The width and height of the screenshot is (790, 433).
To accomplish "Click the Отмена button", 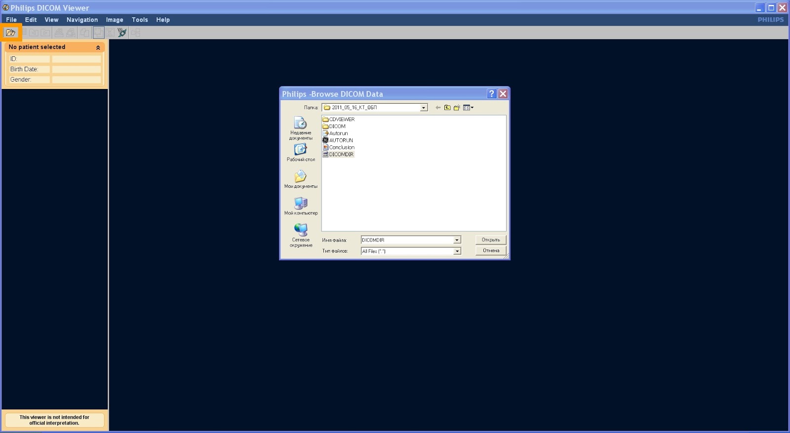I will click(x=491, y=251).
